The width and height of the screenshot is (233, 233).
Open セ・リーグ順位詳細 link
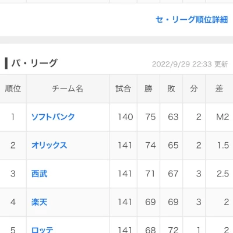[x=192, y=19]
